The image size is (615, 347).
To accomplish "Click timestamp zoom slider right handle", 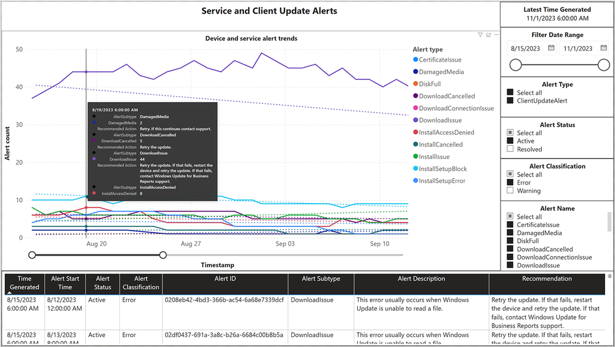I will point(163,255).
